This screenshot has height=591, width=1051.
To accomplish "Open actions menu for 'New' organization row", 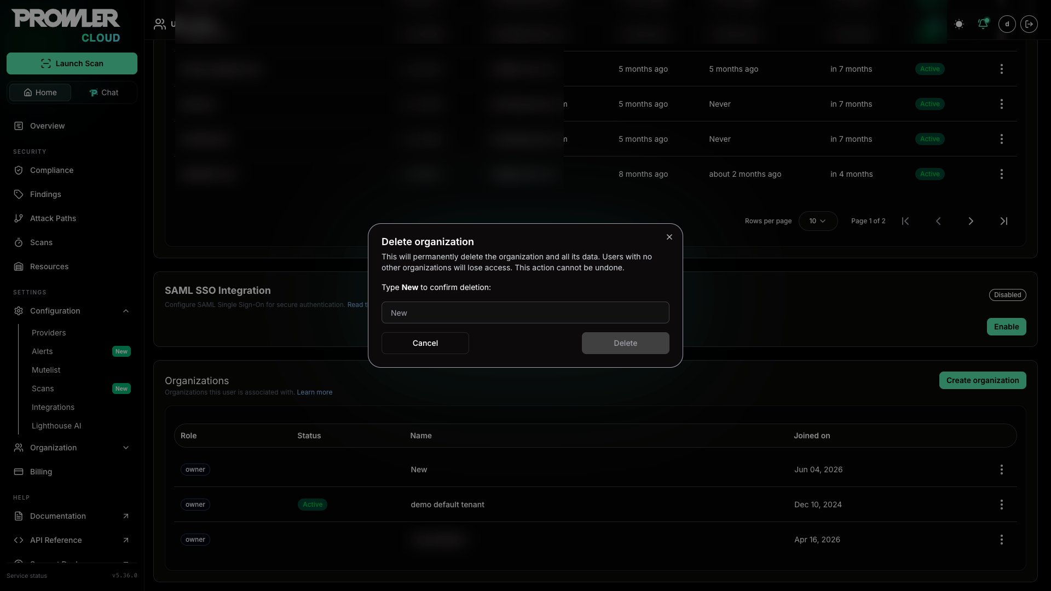I will point(1001,470).
